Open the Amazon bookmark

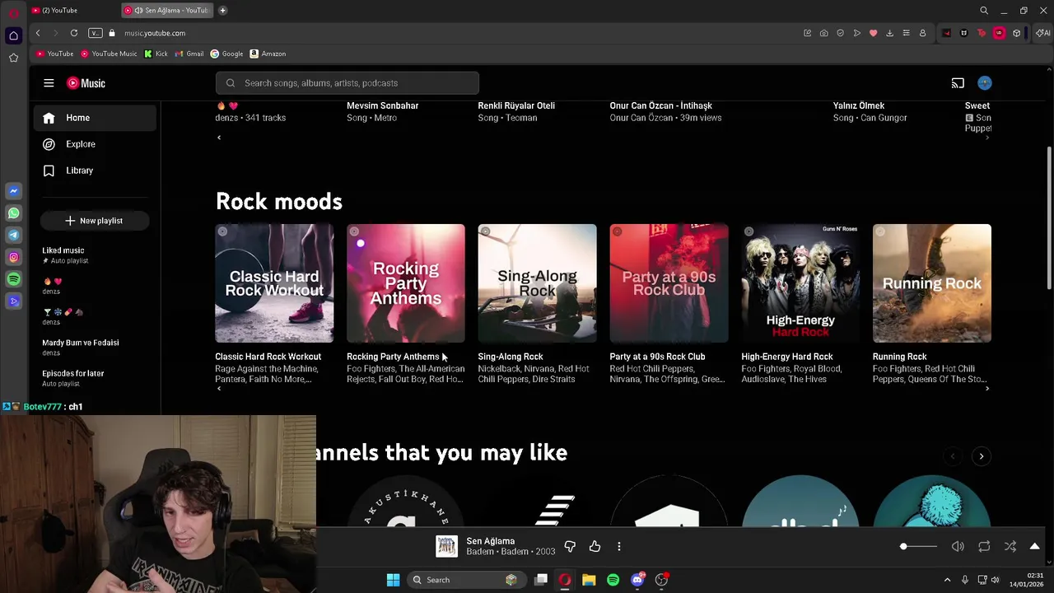[268, 54]
